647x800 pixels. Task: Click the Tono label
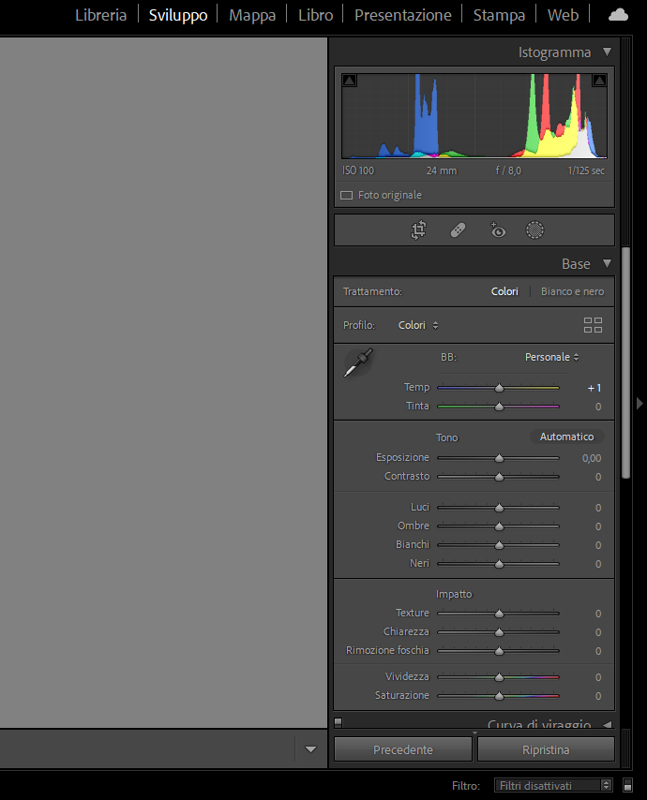(x=447, y=437)
